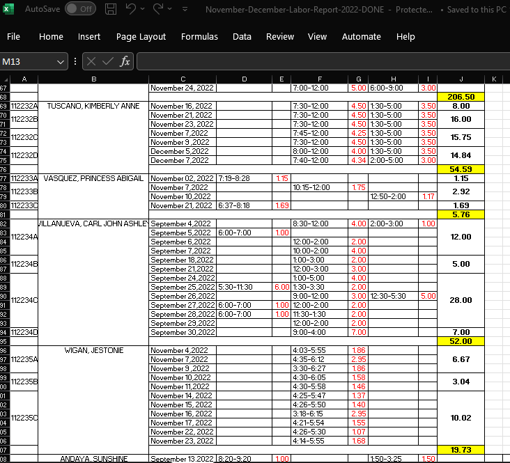The width and height of the screenshot is (510, 463).
Task: Switch to the View tab
Action: point(317,36)
